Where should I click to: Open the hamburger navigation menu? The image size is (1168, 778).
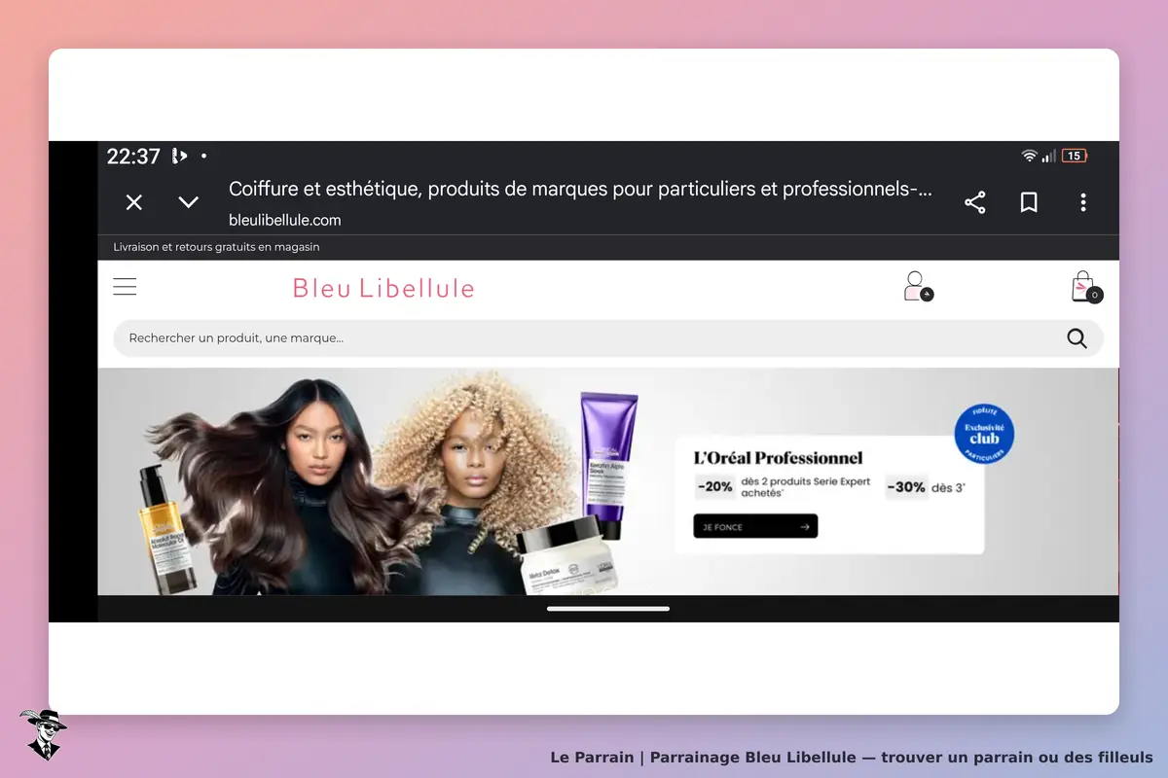[125, 287]
